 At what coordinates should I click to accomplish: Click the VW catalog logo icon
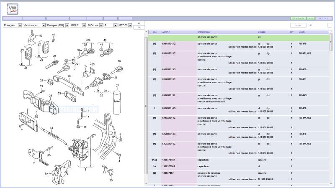pyautogui.click(x=13, y=9)
